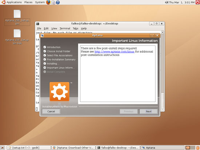Click the terminal scrollbar down arrow
Viewport: 200px width, 150px height.
tap(163, 109)
